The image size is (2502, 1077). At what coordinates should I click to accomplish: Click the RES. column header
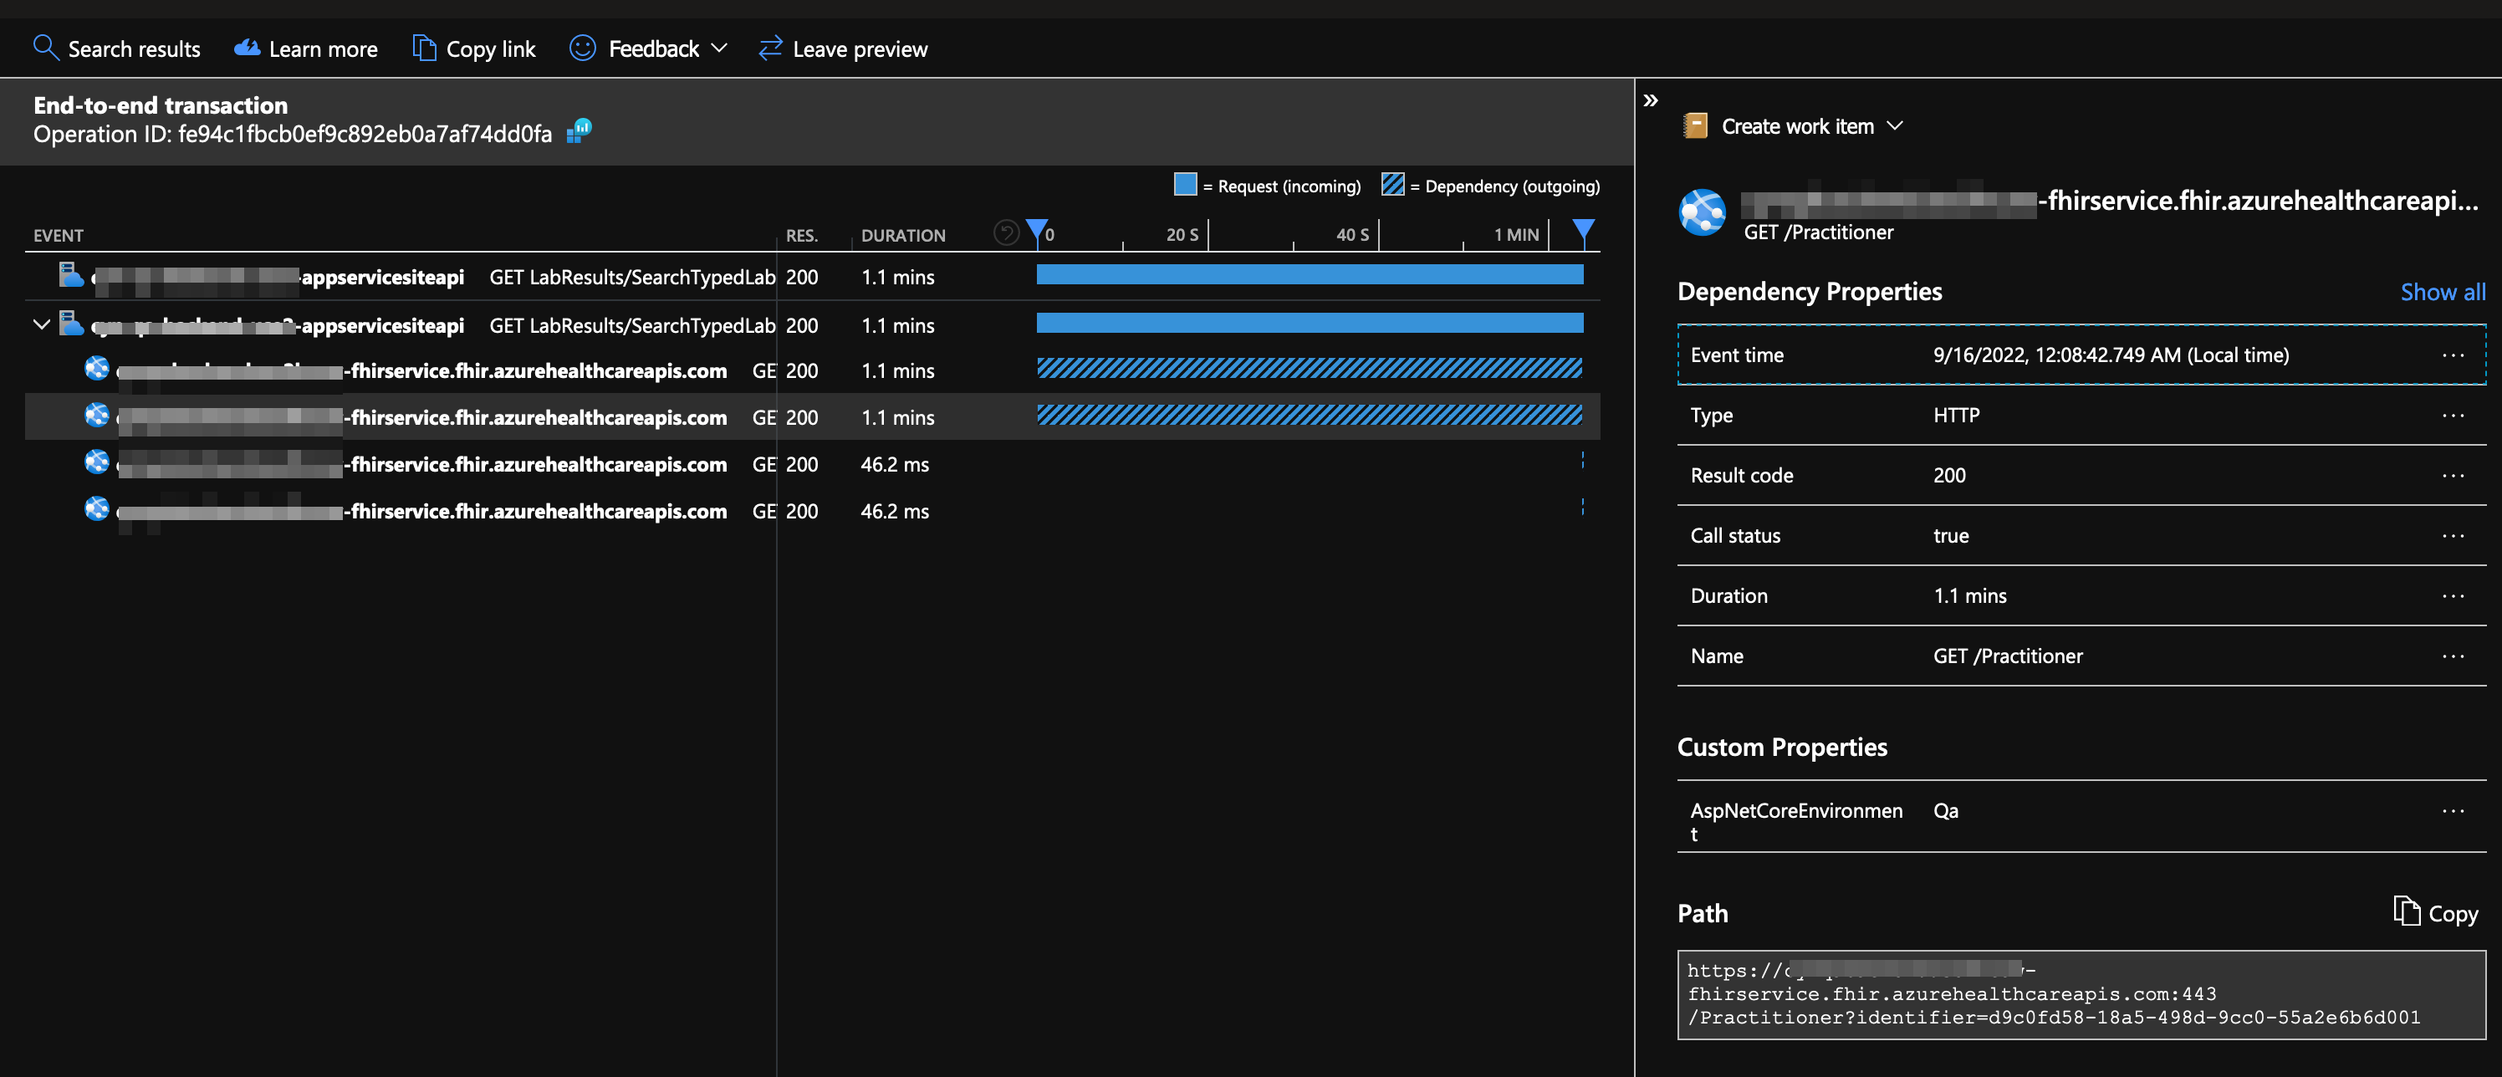coord(802,236)
